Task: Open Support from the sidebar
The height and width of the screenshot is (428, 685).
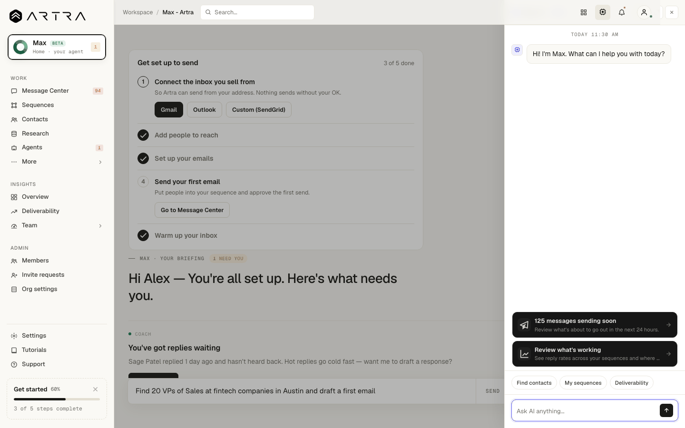Action: [57, 364]
